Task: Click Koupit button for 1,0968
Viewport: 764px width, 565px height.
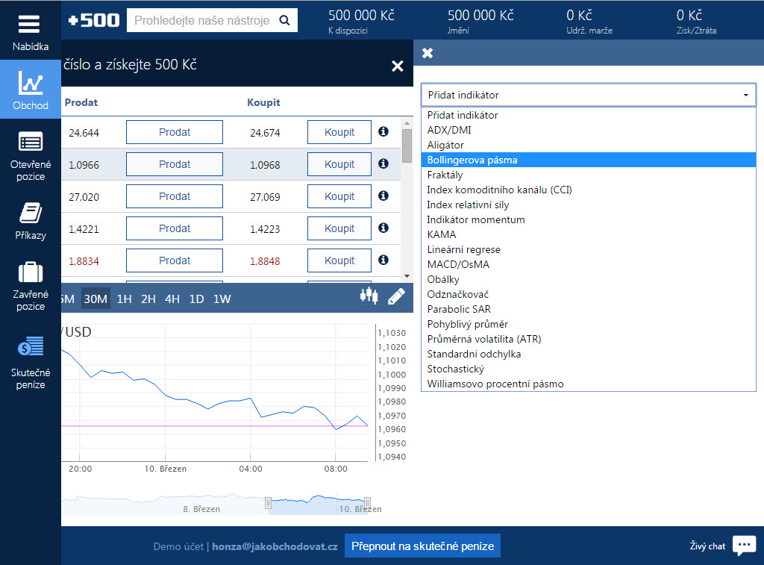Action: (339, 164)
